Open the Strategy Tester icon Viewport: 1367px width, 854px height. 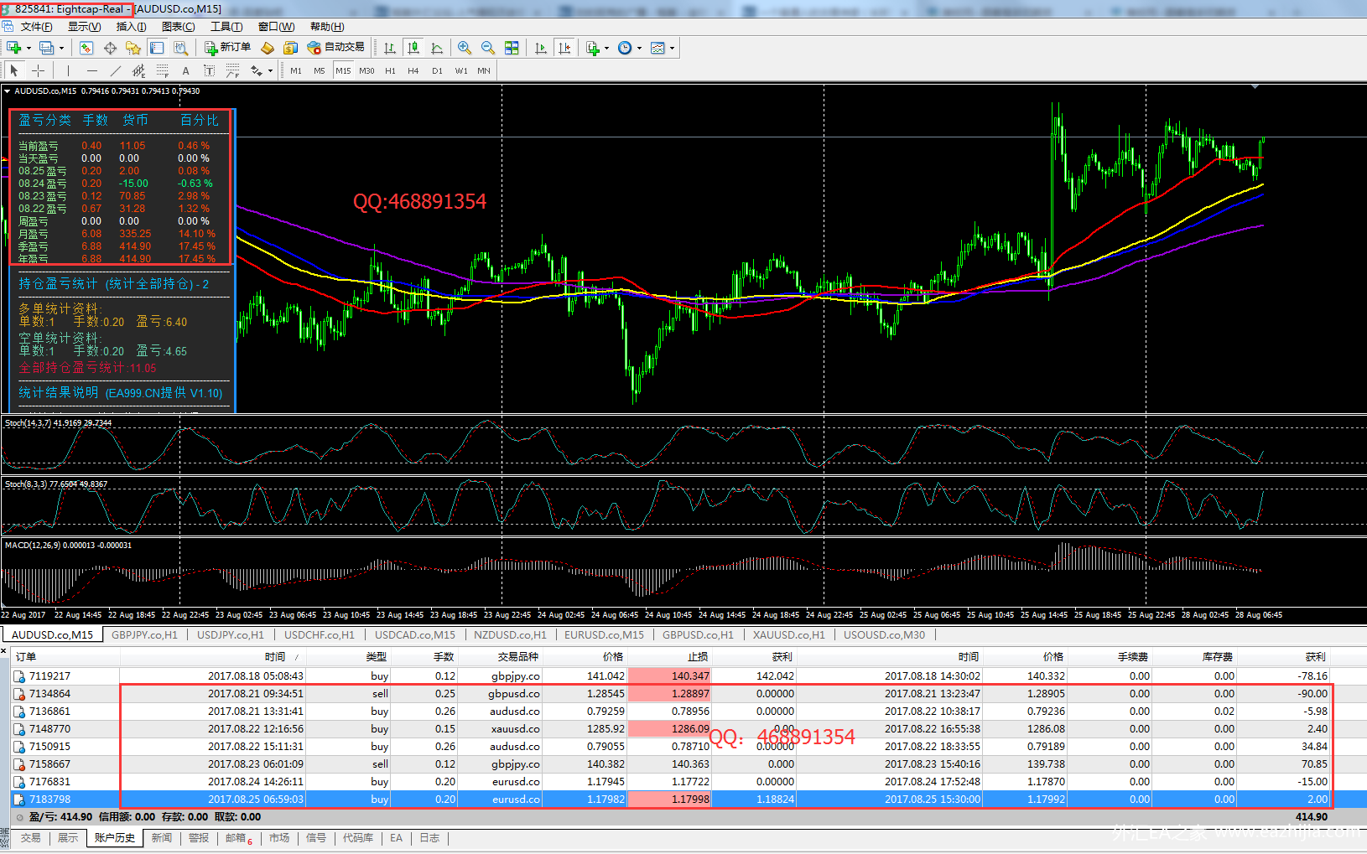click(x=180, y=48)
